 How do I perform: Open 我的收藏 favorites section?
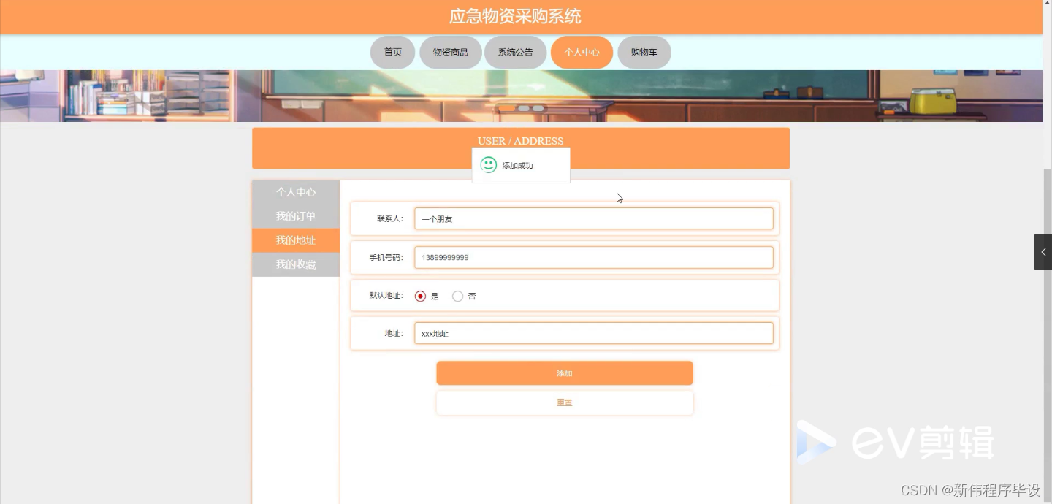coord(295,264)
